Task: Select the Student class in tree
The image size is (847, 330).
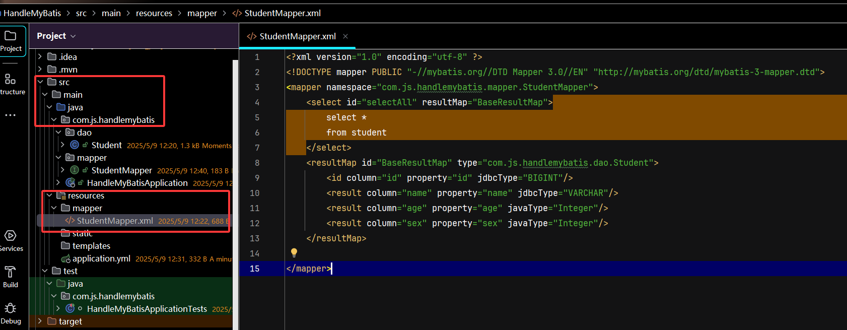Action: coord(106,145)
